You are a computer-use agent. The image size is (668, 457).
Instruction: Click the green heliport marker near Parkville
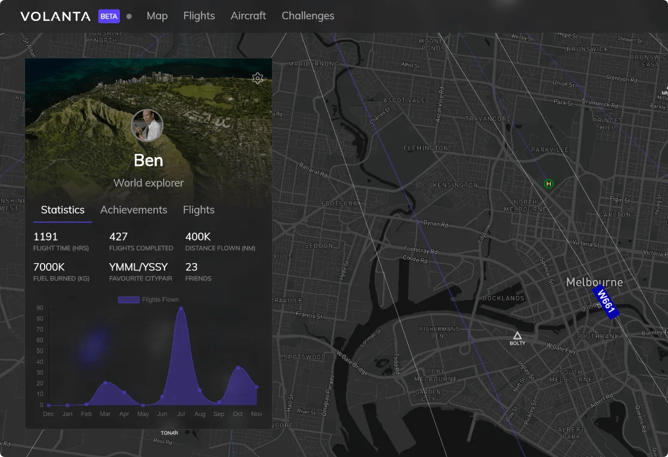click(548, 184)
